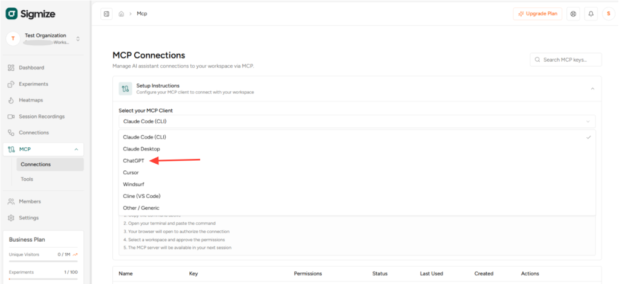Click the 0 / 1M visitors count
The image size is (619, 284).
(64, 254)
